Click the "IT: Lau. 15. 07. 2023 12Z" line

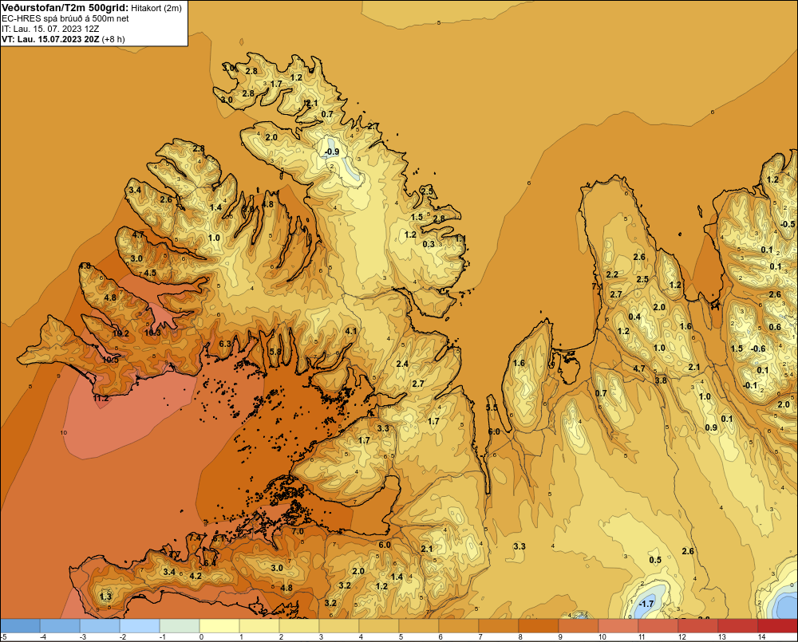coord(50,29)
